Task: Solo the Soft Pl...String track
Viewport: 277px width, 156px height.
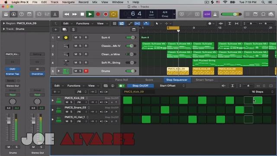Action: pos(80,62)
